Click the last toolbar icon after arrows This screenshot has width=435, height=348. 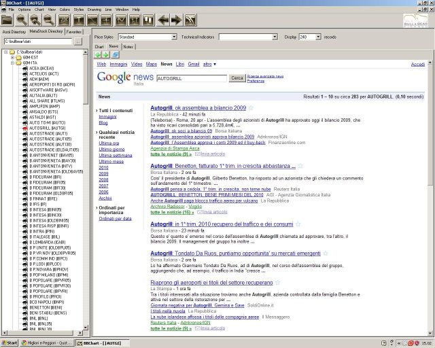(x=190, y=20)
